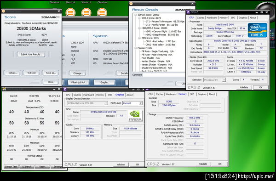
Task: Open the Processor #1 selection dropdown
Action: [x=224, y=80]
